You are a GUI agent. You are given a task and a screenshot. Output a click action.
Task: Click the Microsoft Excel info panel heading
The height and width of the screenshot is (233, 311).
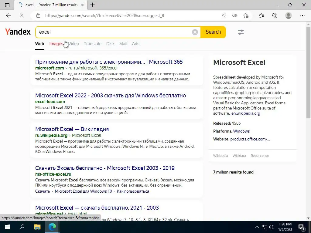(x=239, y=62)
